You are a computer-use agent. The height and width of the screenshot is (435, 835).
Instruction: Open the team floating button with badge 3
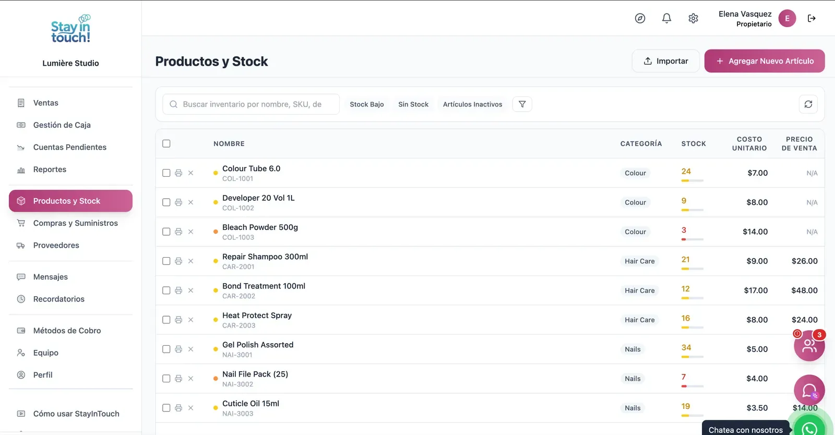tap(809, 345)
